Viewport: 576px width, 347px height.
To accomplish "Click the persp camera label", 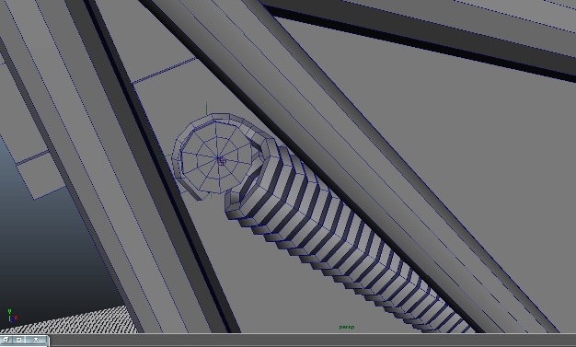I will tap(346, 327).
